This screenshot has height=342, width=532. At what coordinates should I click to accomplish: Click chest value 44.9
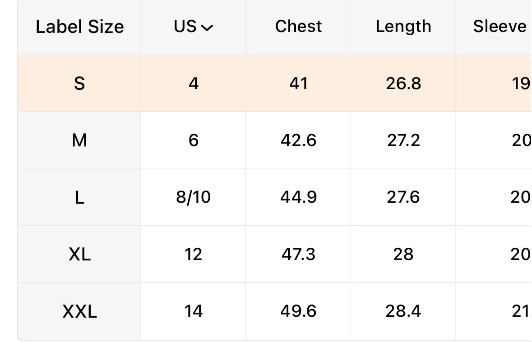point(298,197)
